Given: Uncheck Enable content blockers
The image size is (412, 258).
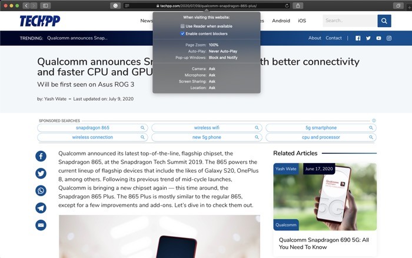Looking at the screenshot, I should pos(182,34).
